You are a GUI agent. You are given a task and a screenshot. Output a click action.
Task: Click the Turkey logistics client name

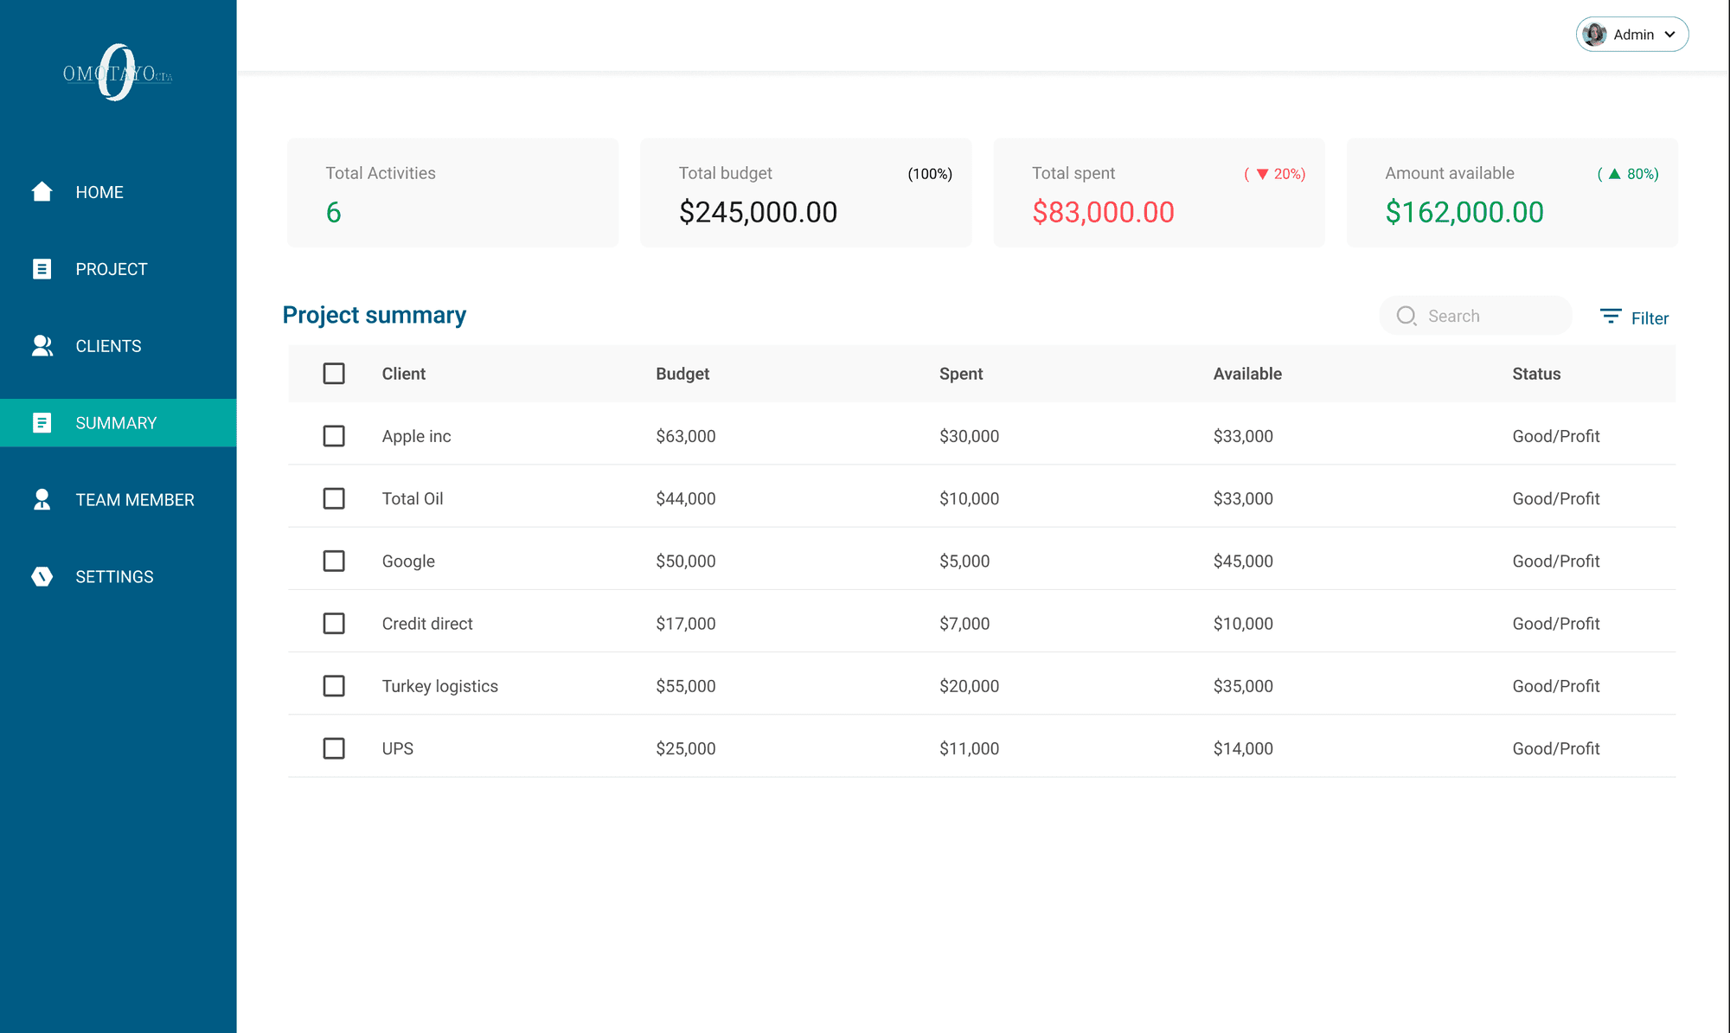coord(439,686)
